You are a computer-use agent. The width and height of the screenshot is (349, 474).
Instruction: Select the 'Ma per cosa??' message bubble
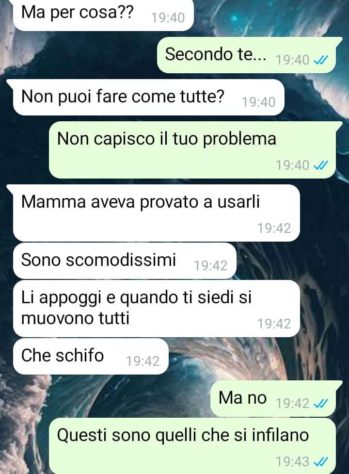[103, 15]
